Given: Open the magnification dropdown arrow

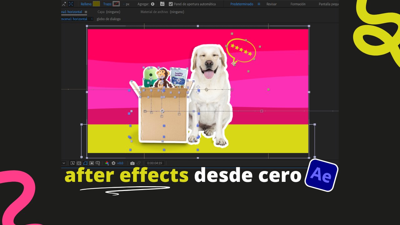Looking at the screenshot, I should (64, 163).
